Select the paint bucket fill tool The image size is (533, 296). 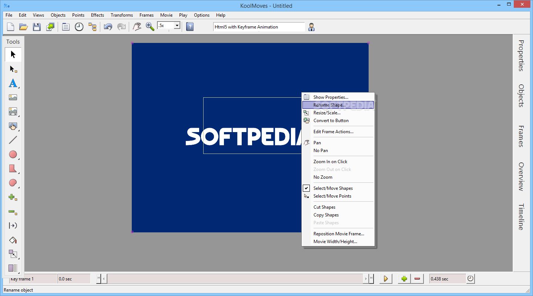[x=13, y=240]
